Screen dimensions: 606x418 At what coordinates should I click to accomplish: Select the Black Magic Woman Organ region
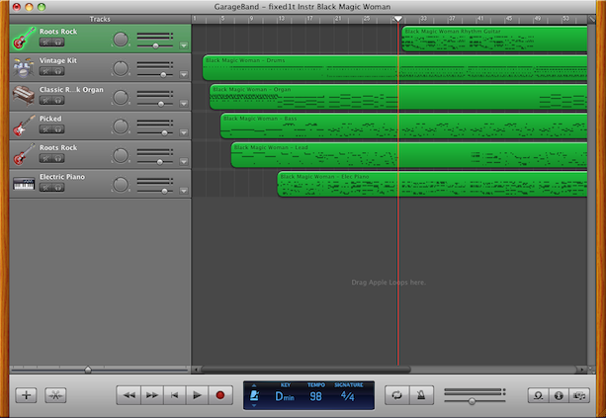tap(398, 97)
